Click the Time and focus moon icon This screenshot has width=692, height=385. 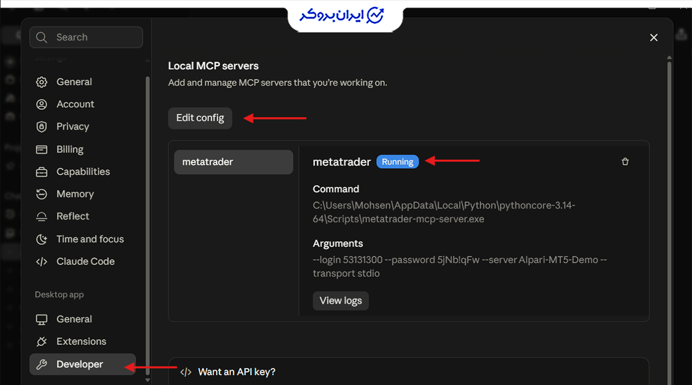pyautogui.click(x=42, y=239)
